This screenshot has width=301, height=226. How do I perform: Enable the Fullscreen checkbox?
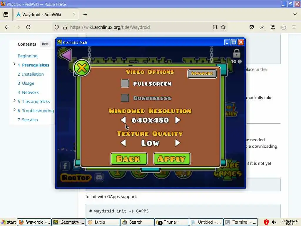[x=125, y=84]
